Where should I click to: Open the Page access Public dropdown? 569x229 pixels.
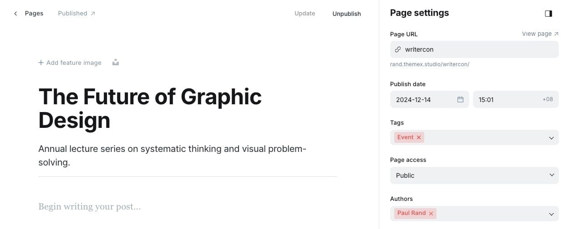coord(473,175)
